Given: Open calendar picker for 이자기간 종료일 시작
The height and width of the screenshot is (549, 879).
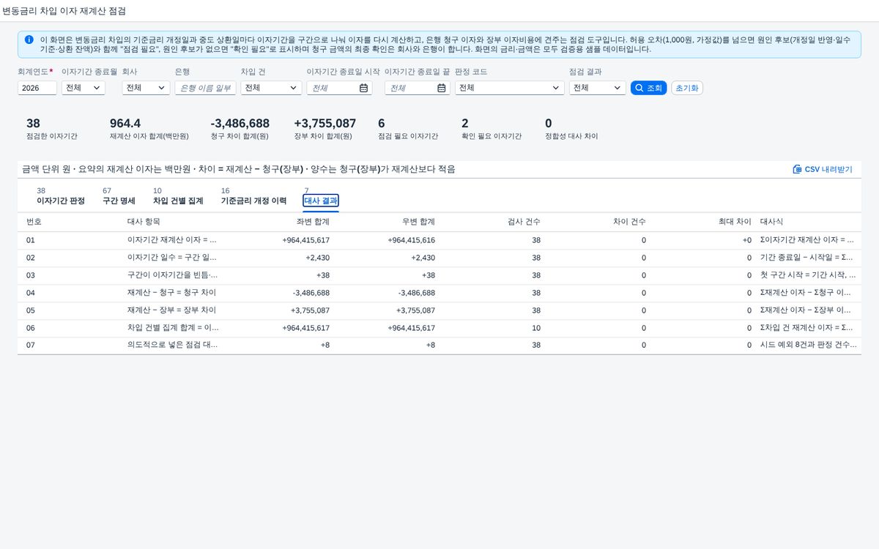Looking at the screenshot, I should [x=363, y=88].
